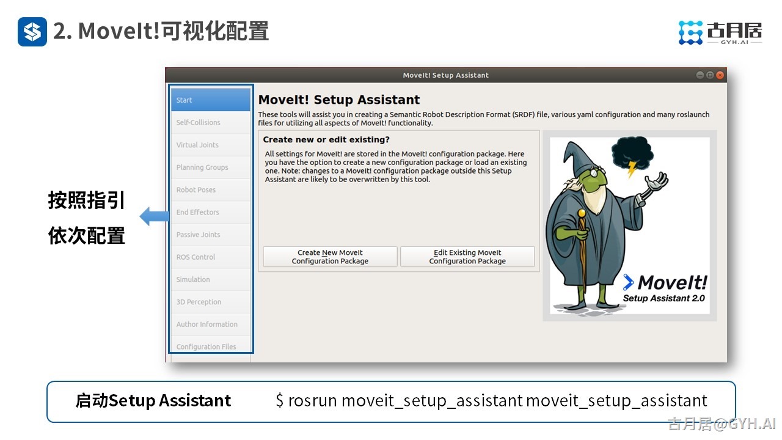Screen dimensions: 782x440
Task: Click the blue slide logo icon
Action: (x=32, y=32)
